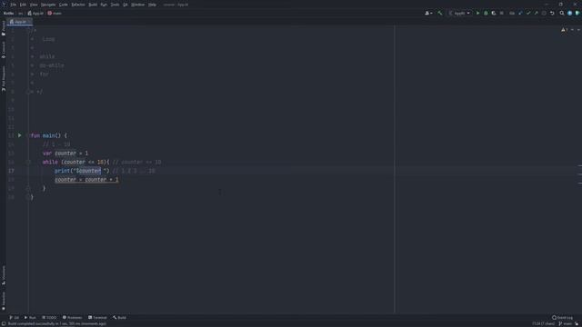The width and height of the screenshot is (582, 327).
Task: Open the Refactor menu
Action: [78, 5]
